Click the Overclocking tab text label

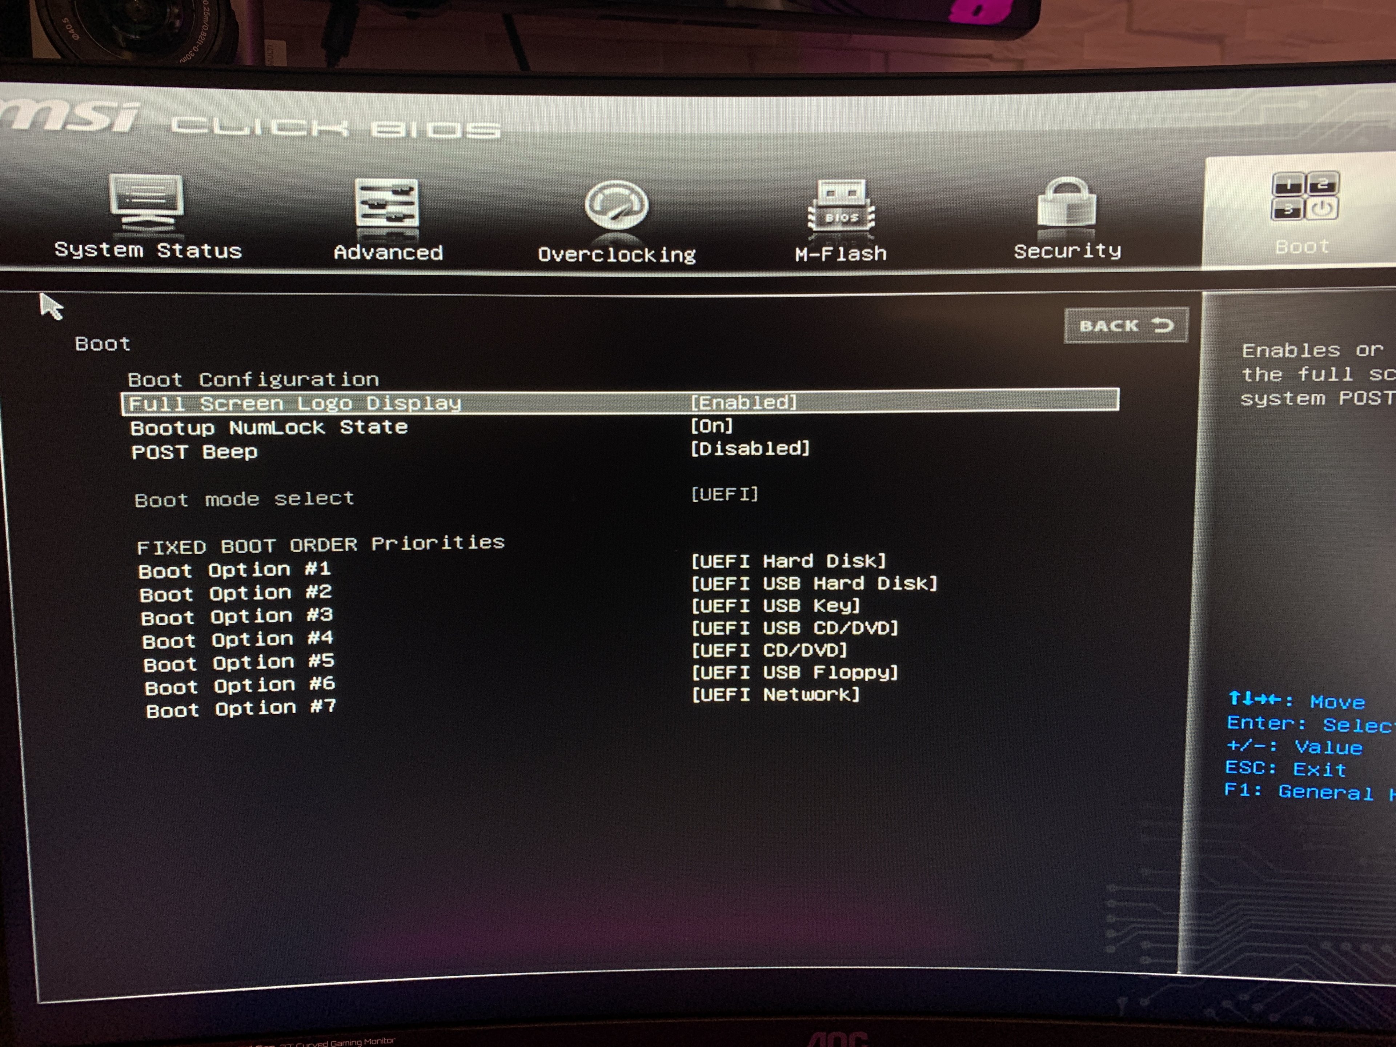[x=617, y=254]
